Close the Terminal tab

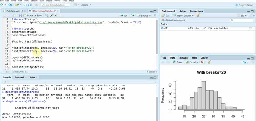tap(26, 77)
